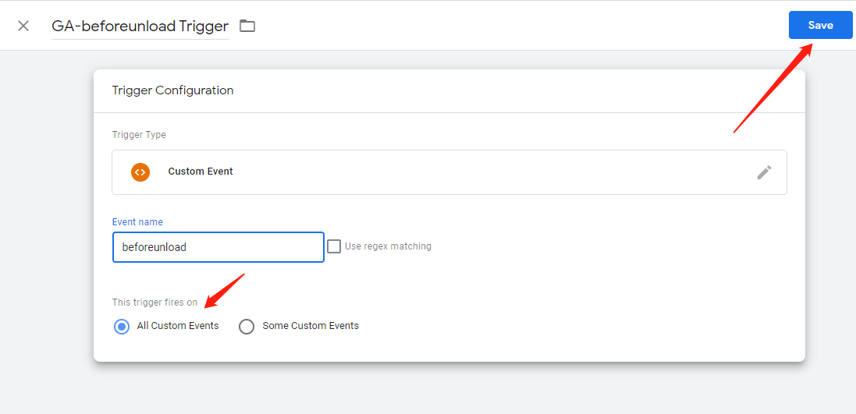Click the Some Custom Events label text
Viewport: 856px width, 414px height.
click(x=310, y=326)
